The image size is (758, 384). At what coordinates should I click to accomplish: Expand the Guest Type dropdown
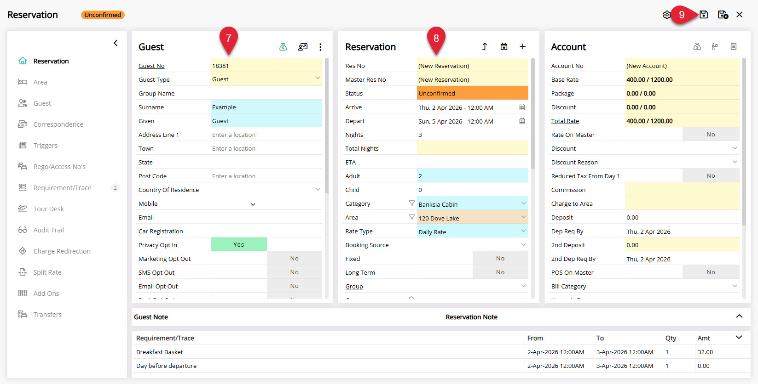pyautogui.click(x=318, y=78)
